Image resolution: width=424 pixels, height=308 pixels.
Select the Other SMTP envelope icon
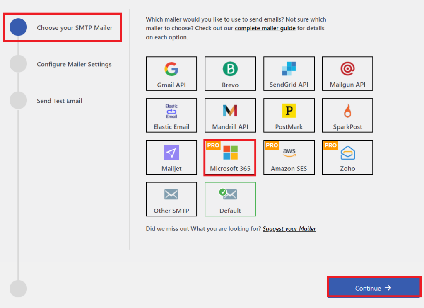coord(171,199)
